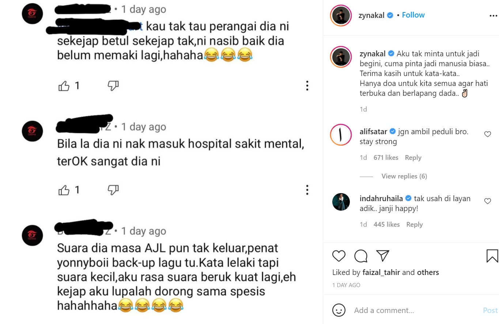Like the post with heart icon

[x=339, y=256]
